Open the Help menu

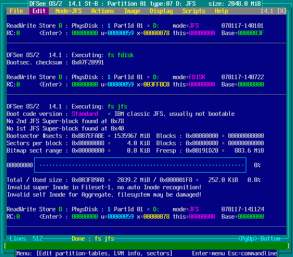tap(221, 11)
